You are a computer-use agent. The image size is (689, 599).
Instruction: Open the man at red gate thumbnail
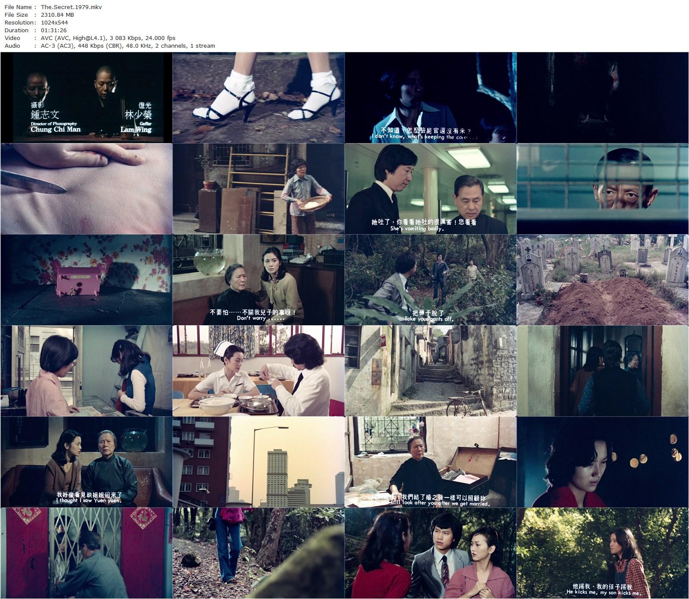coord(86,553)
